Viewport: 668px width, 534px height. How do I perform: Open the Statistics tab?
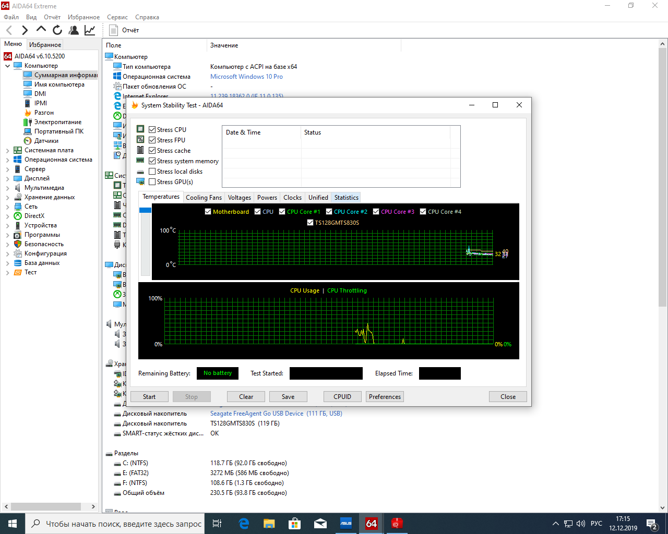pyautogui.click(x=347, y=198)
